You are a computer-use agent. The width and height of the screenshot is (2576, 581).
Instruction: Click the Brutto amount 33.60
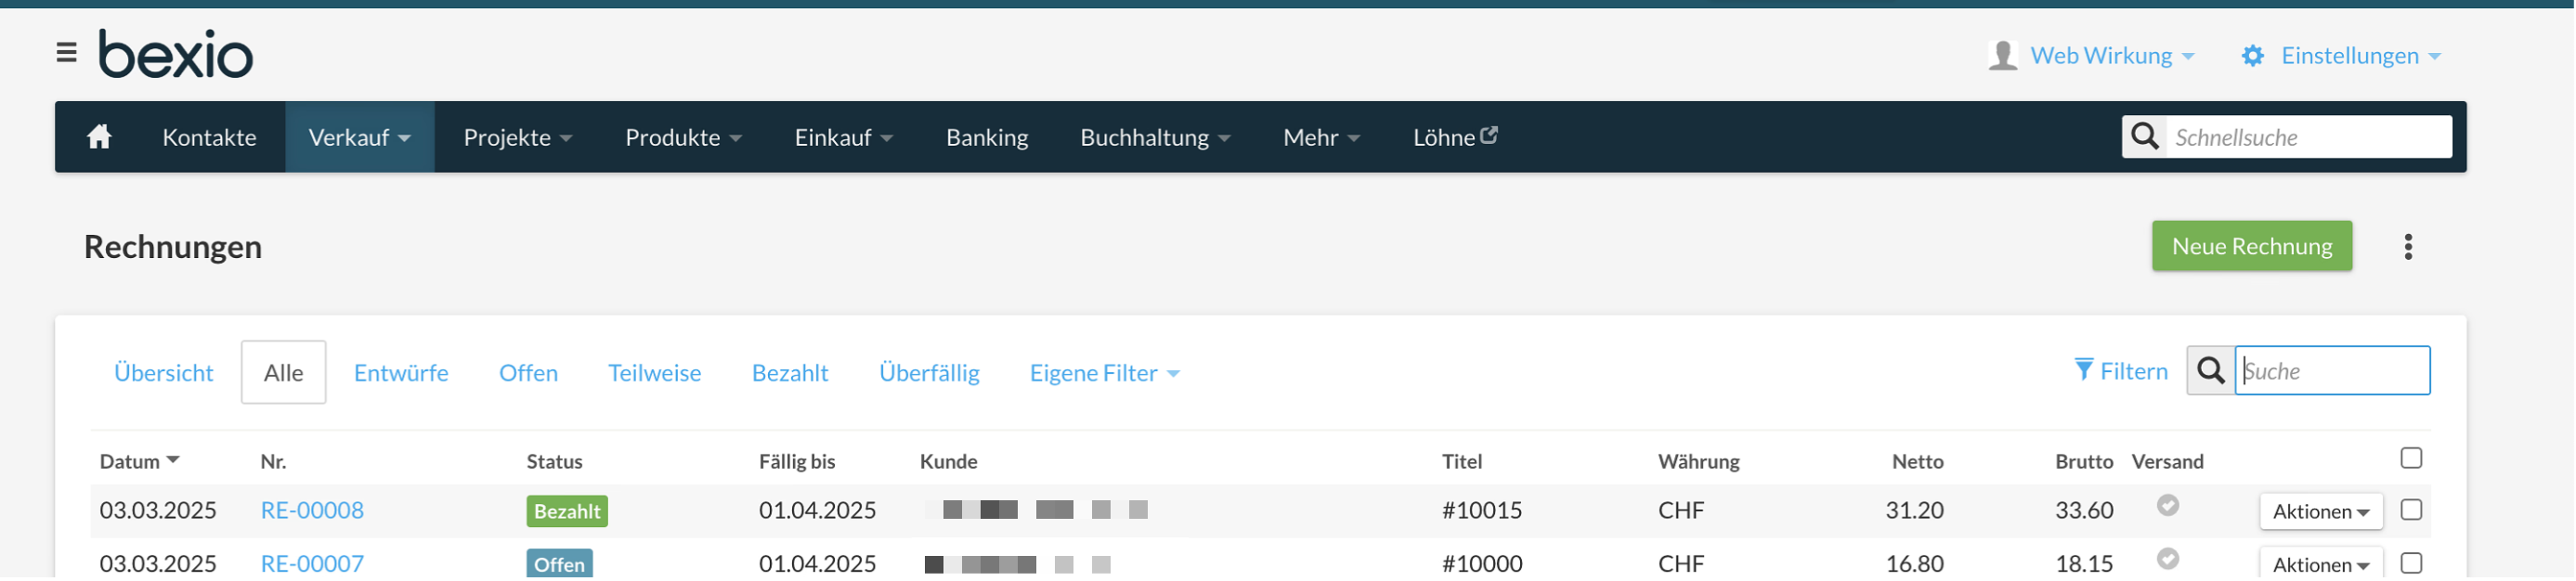pyautogui.click(x=2083, y=511)
